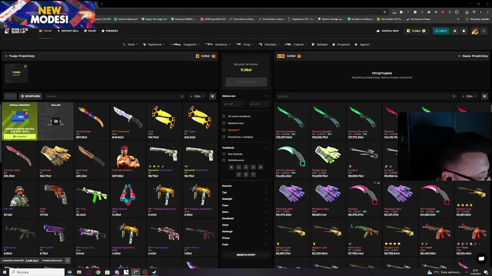Open the Freebies tab
The width and height of the screenshot is (492, 276).
(x=110, y=31)
